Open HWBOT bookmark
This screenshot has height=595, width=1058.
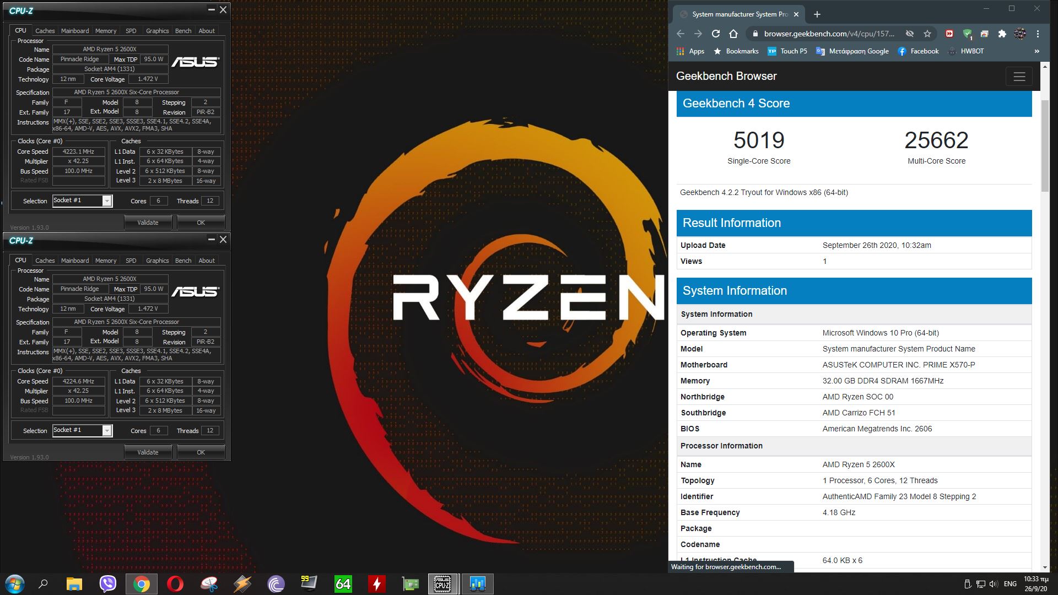pos(966,51)
